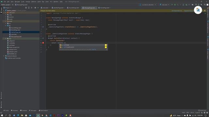This screenshot has height=117, width=209.
Task: Open the Visual Studio Code taskbar icon
Action: tap(50, 115)
